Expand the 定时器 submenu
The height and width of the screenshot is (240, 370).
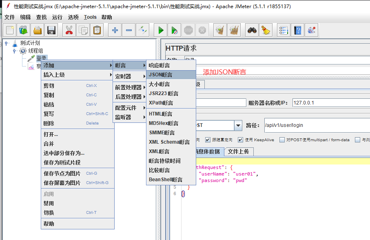[130, 76]
